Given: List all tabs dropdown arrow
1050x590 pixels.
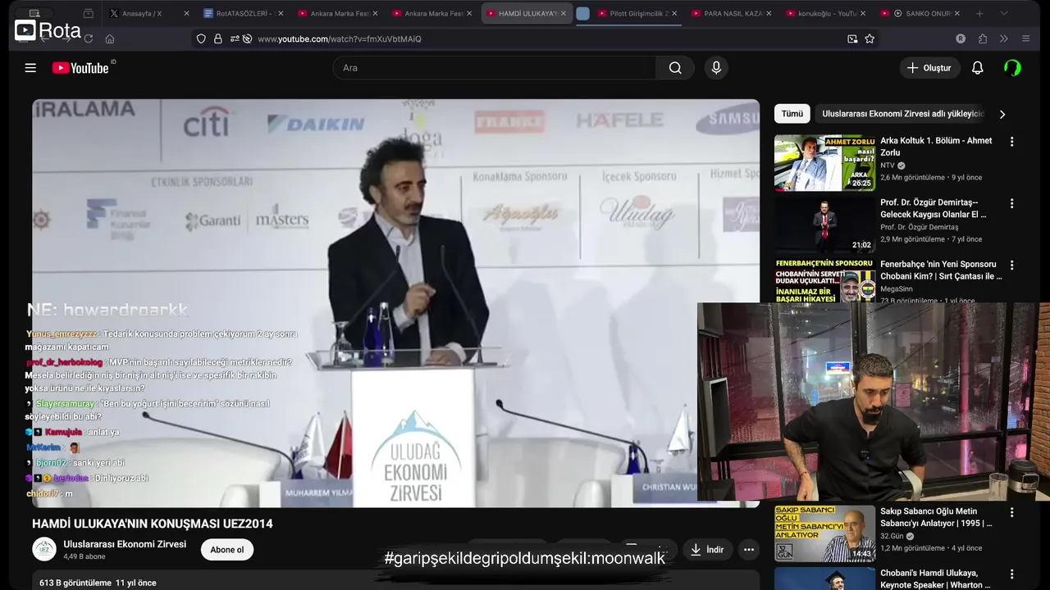Looking at the screenshot, I should click(1004, 13).
